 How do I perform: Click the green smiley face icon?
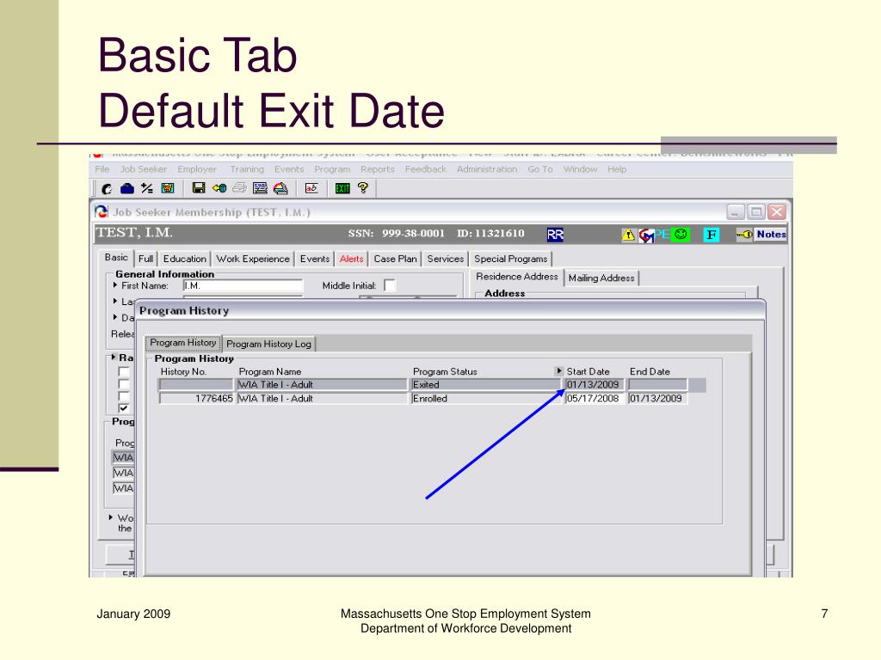point(681,234)
